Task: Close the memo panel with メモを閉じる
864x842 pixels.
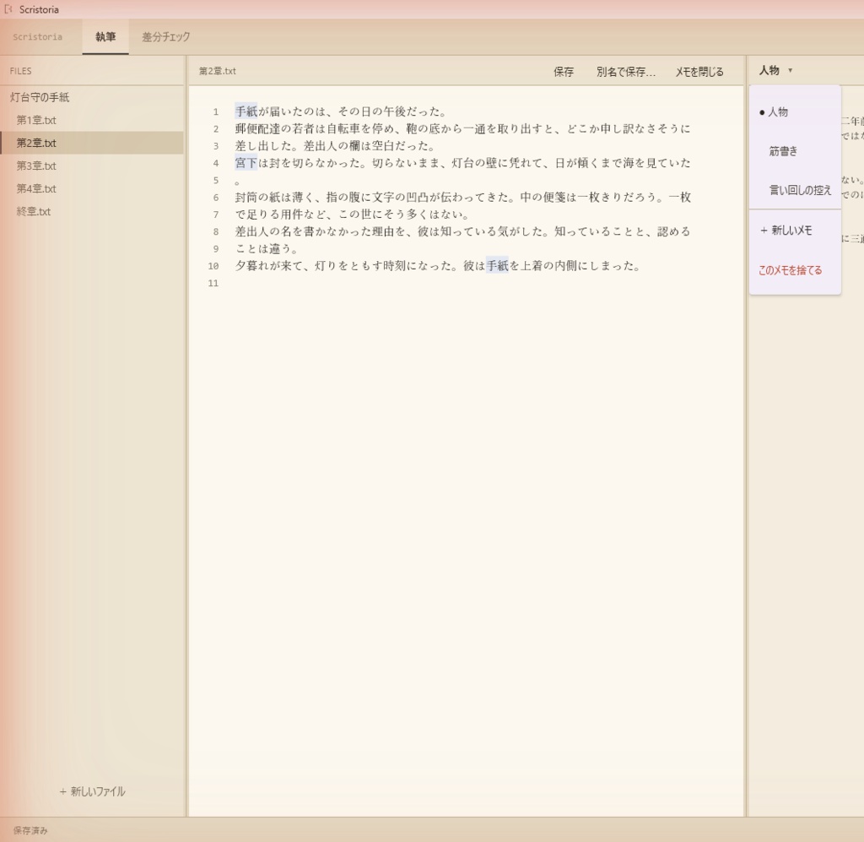Action: (x=699, y=72)
